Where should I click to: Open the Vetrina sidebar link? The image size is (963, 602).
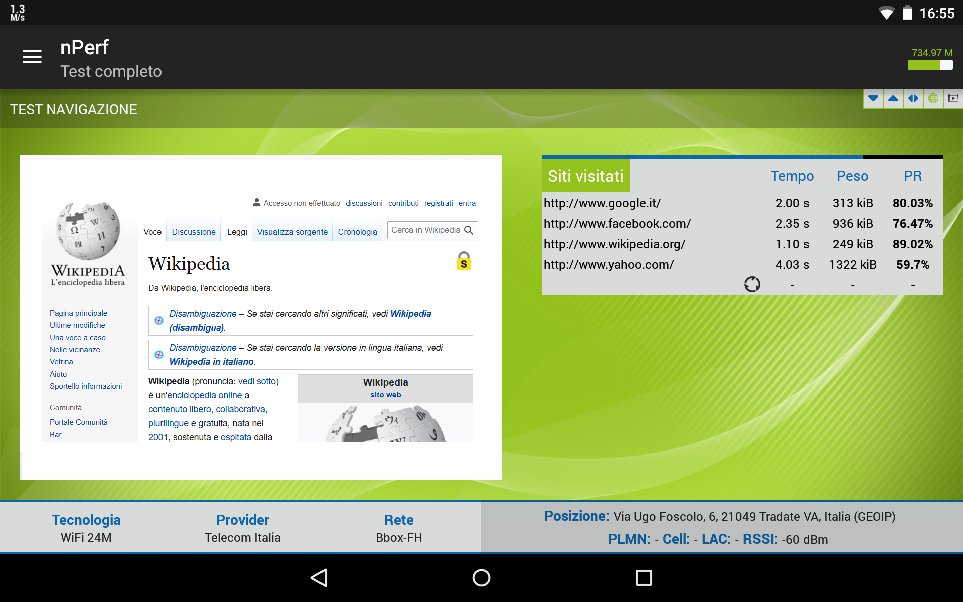pos(61,362)
